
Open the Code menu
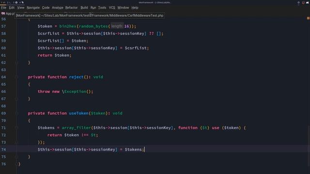[46, 8]
